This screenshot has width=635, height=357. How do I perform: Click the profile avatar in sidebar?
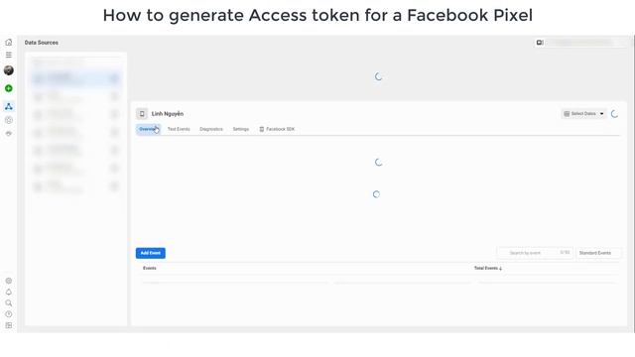tap(9, 70)
